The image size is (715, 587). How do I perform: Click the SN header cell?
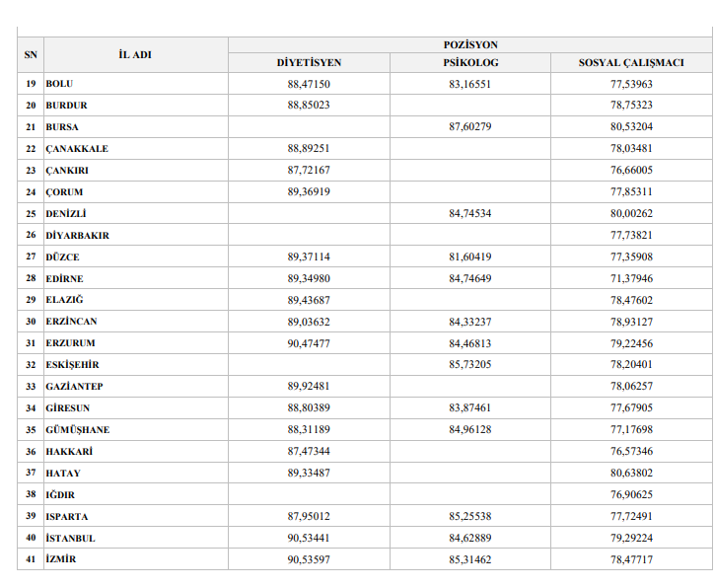(x=31, y=54)
